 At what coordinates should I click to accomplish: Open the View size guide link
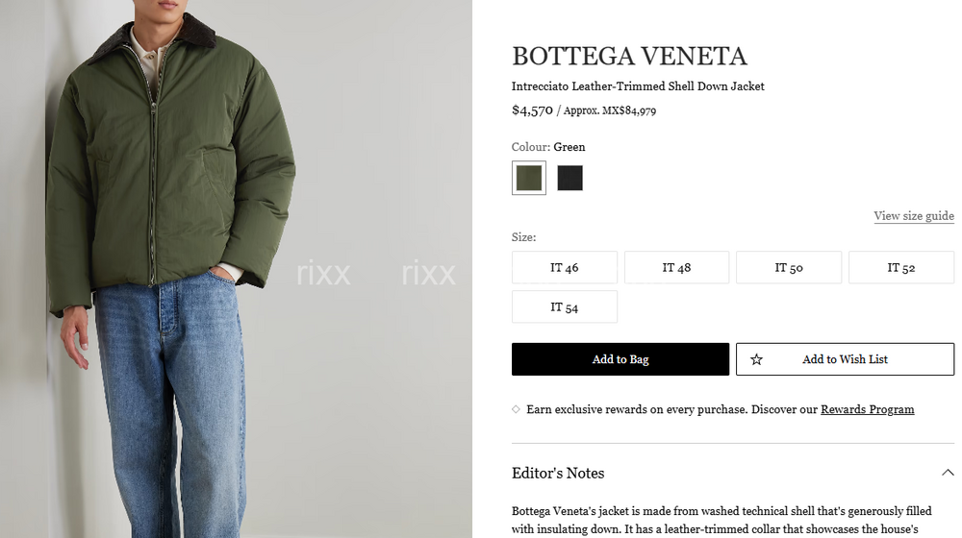[914, 216]
